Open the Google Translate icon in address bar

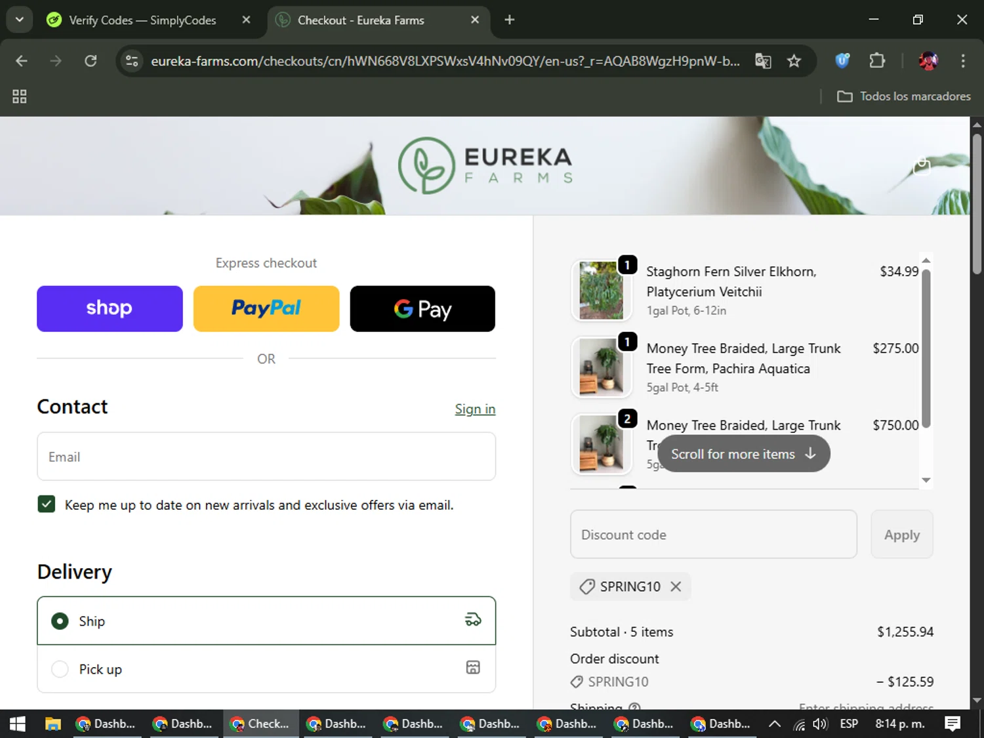[763, 61]
